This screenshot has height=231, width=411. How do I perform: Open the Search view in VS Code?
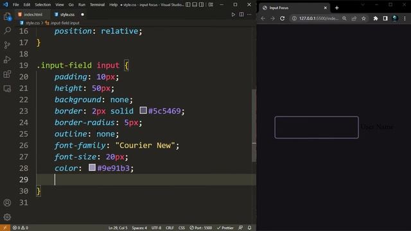point(7,31)
